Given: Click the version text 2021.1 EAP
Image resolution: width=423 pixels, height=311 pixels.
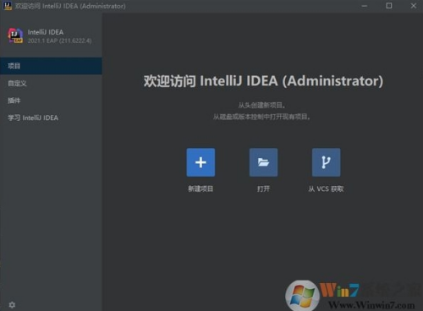Looking at the screenshot, I should (x=59, y=41).
